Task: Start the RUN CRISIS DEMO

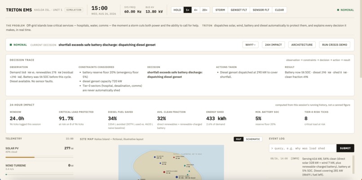Action: coord(335,45)
